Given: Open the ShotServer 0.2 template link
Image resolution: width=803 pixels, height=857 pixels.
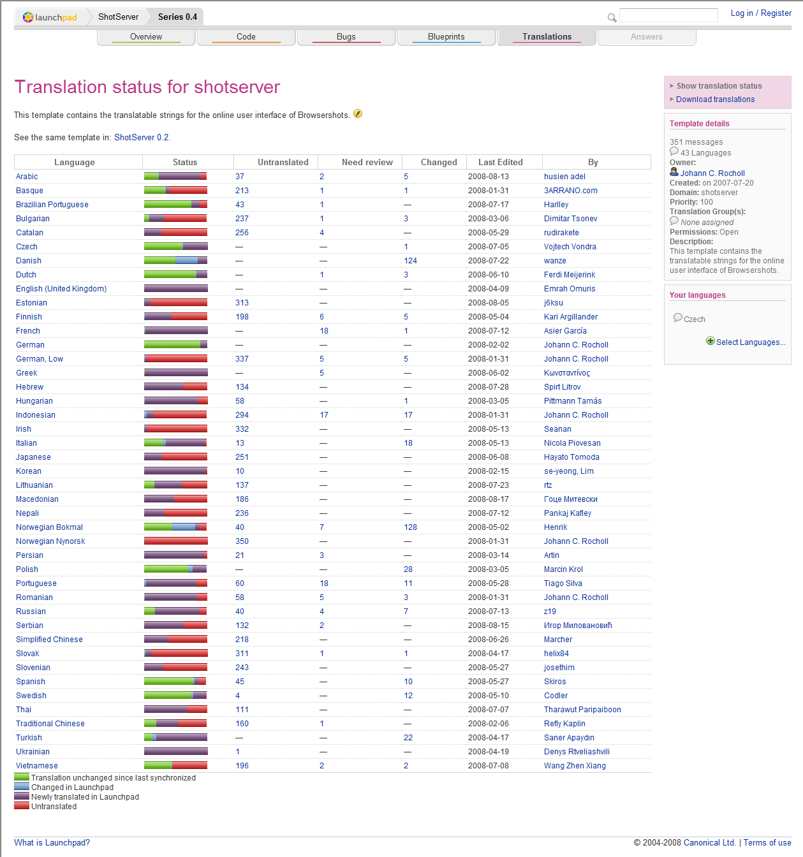Looking at the screenshot, I should coord(142,138).
